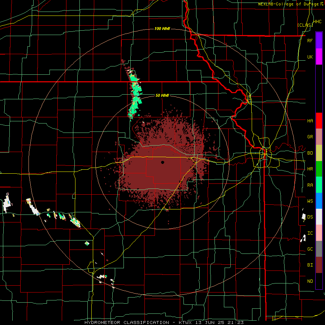Click the black radar site dot

pos(162,162)
